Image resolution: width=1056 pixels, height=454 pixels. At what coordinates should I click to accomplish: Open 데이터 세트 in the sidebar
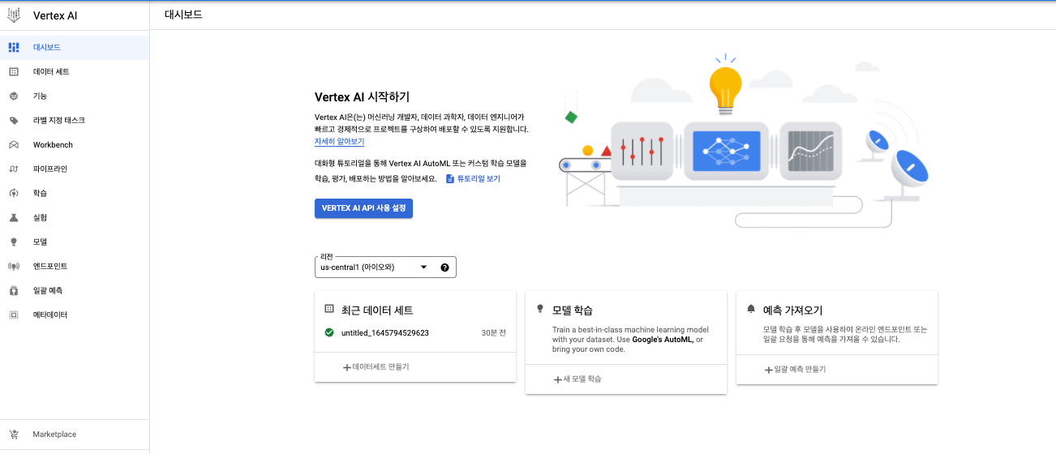(75, 72)
